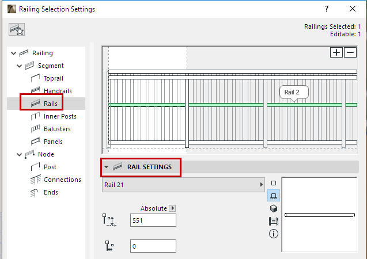The width and height of the screenshot is (367, 259).
Task: Select Connections in the tree
Action: point(62,180)
